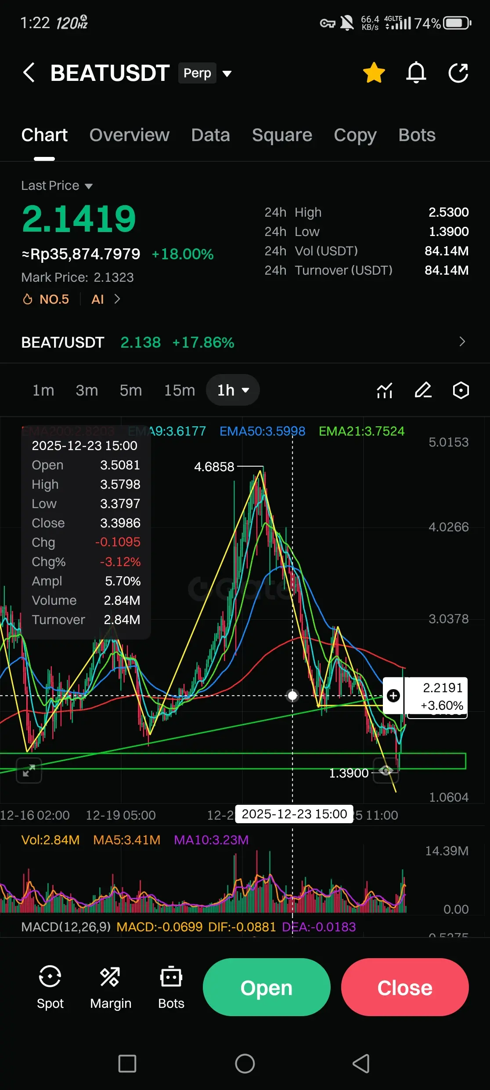Open the Data tab
The image size is (490, 1090).
click(x=211, y=135)
